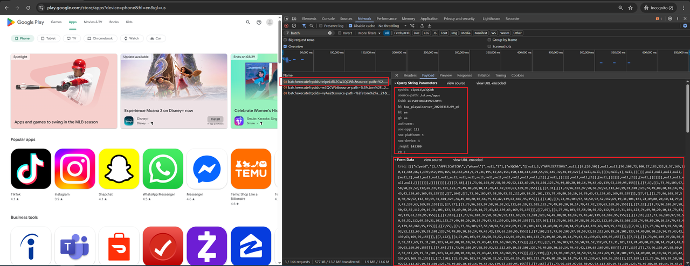Uncheck the Overview checkbox
The height and width of the screenshot is (266, 690).
click(x=286, y=46)
